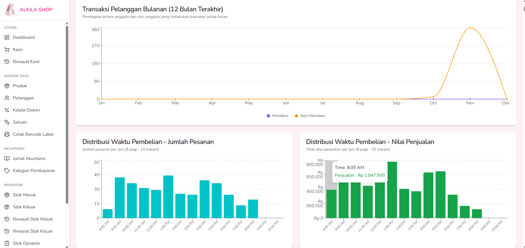The height and width of the screenshot is (248, 525).
Task: Click the Pelanggan users icon
Action: (7, 98)
